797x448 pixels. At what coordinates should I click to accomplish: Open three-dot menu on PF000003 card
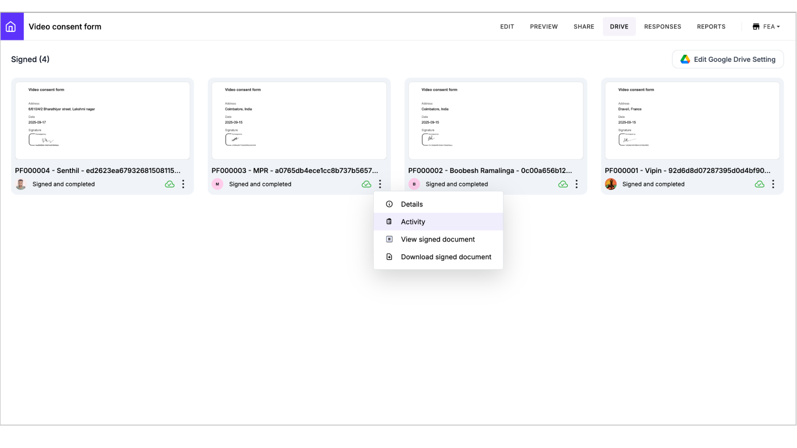pos(380,184)
